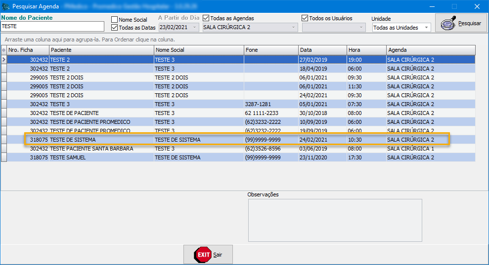Screen dimensions: 489x265
Task: Click the magnifier Pesquisar search icon
Action: click(448, 23)
